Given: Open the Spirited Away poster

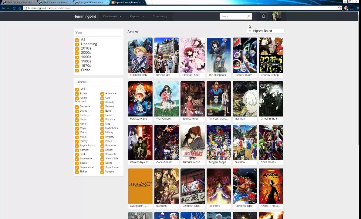Looking at the screenshot, I should pyautogui.click(x=192, y=99).
